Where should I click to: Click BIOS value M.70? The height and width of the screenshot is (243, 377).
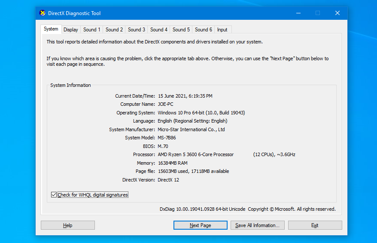[x=163, y=146]
